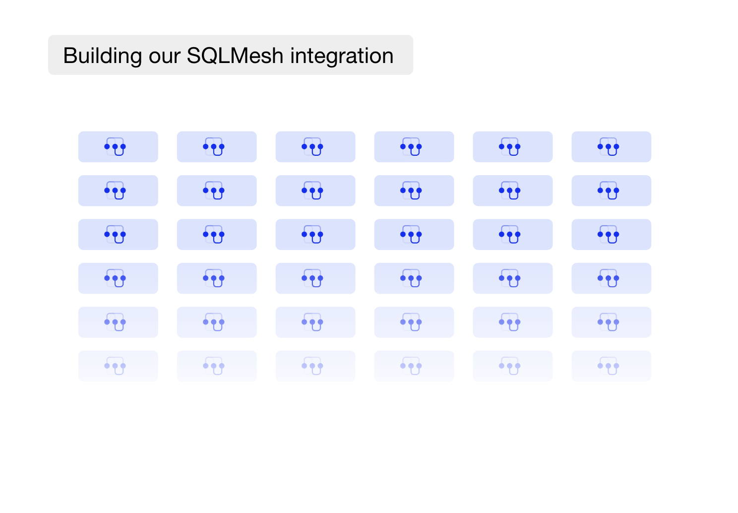Screen dimensions: 738x513
Task: Select the first tile in the third row
Action: (x=118, y=235)
